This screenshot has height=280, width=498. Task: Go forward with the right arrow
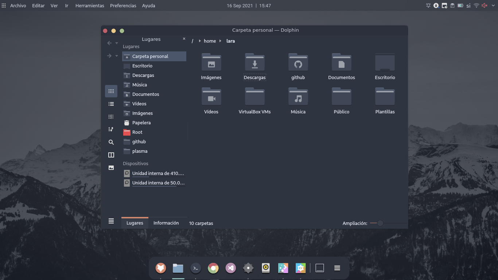pos(109,56)
